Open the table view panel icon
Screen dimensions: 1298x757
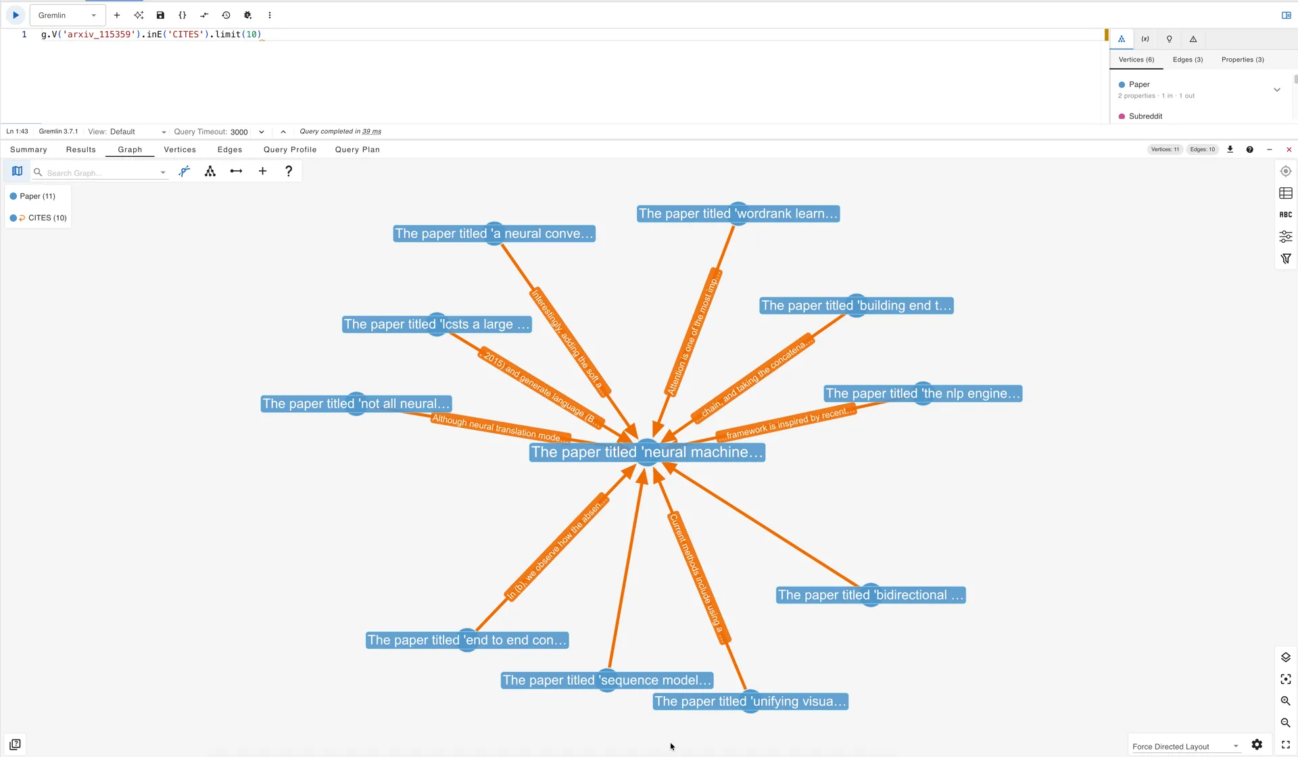1286,193
